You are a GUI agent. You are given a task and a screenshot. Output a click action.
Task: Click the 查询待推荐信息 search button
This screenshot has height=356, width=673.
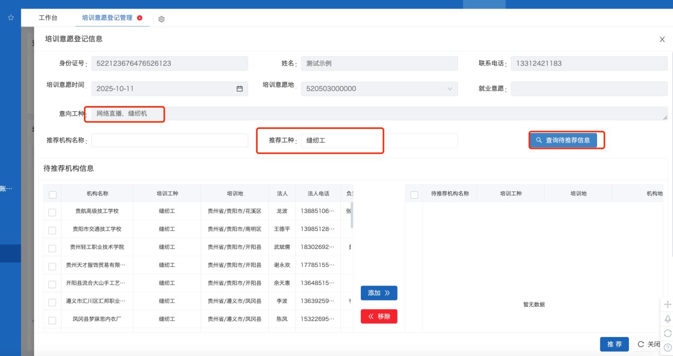click(563, 140)
